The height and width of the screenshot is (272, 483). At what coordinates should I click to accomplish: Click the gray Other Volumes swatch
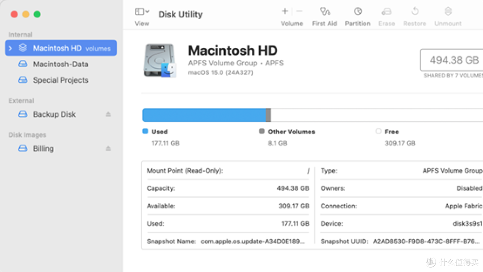pos(262,131)
